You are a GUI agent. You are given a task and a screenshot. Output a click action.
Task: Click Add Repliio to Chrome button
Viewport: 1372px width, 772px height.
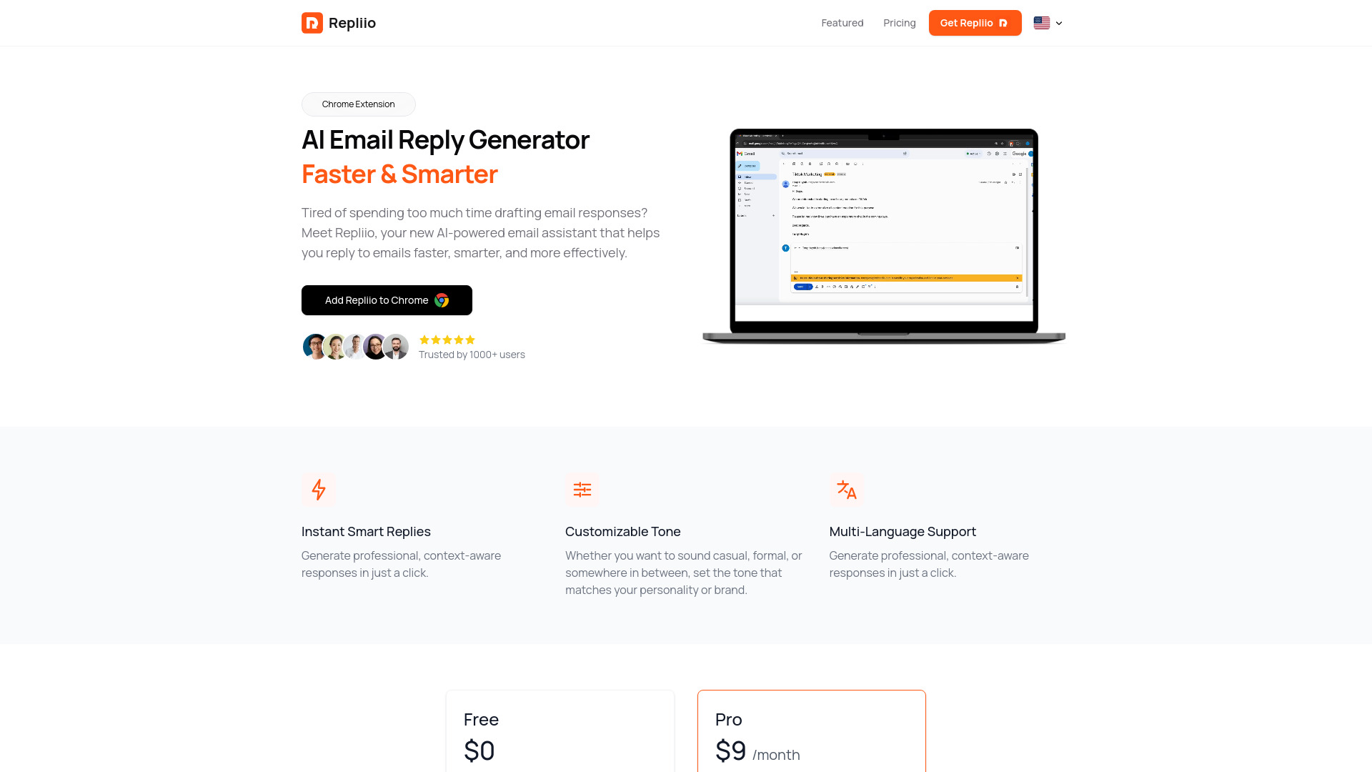[x=387, y=300]
